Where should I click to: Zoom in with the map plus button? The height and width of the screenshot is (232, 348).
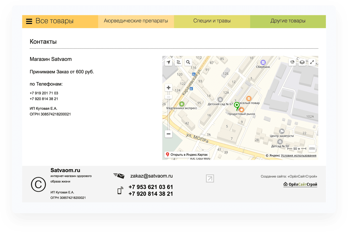click(169, 88)
